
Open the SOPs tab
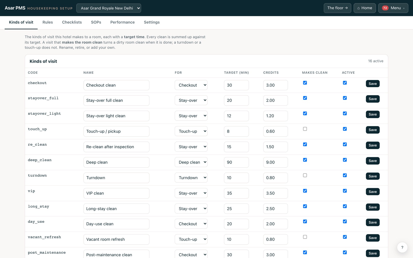[96, 22]
